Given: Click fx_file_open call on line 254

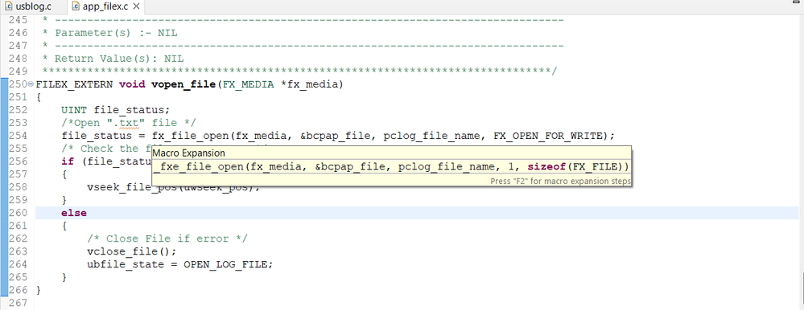Looking at the screenshot, I should point(190,136).
